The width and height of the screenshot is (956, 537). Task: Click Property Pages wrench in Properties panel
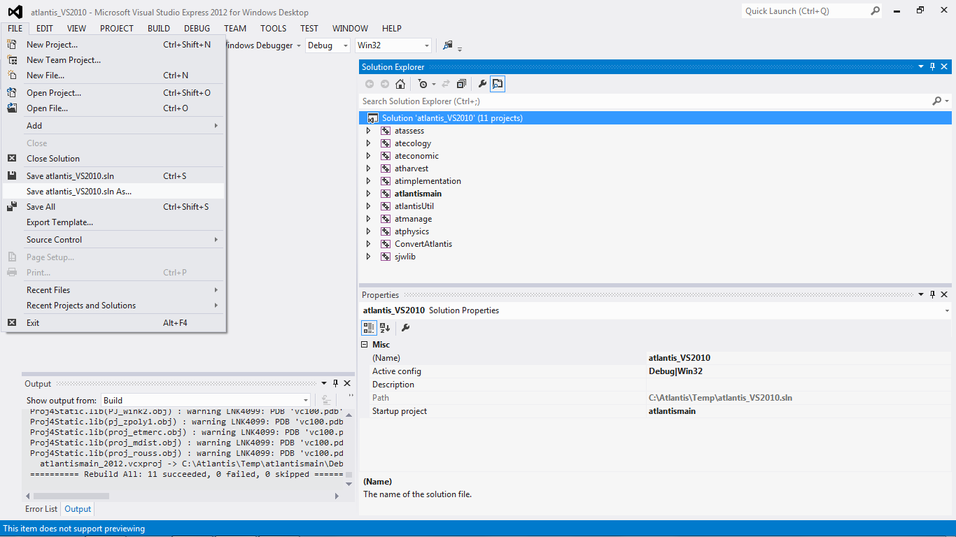point(405,328)
